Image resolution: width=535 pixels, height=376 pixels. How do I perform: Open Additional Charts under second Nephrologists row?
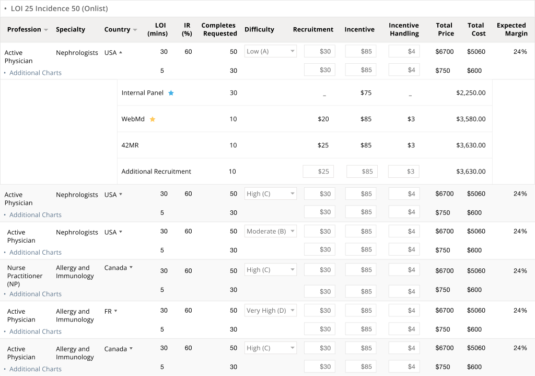click(36, 215)
